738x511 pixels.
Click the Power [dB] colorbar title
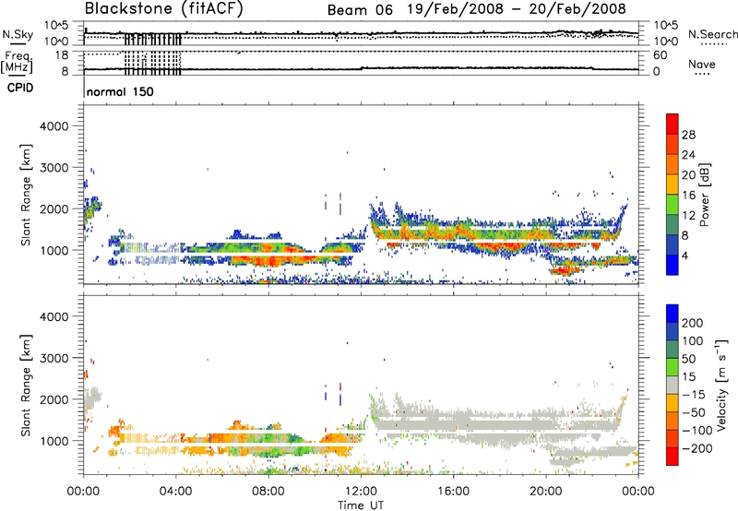pos(704,195)
